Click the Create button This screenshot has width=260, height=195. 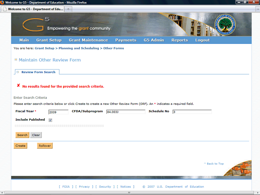point(20,145)
